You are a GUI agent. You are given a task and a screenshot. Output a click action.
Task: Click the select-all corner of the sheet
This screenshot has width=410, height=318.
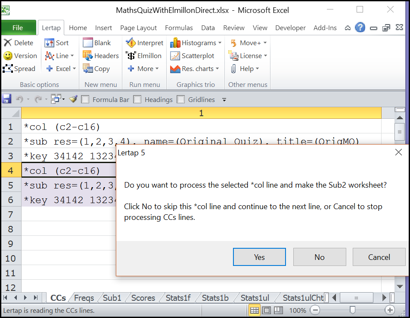pos(11,113)
